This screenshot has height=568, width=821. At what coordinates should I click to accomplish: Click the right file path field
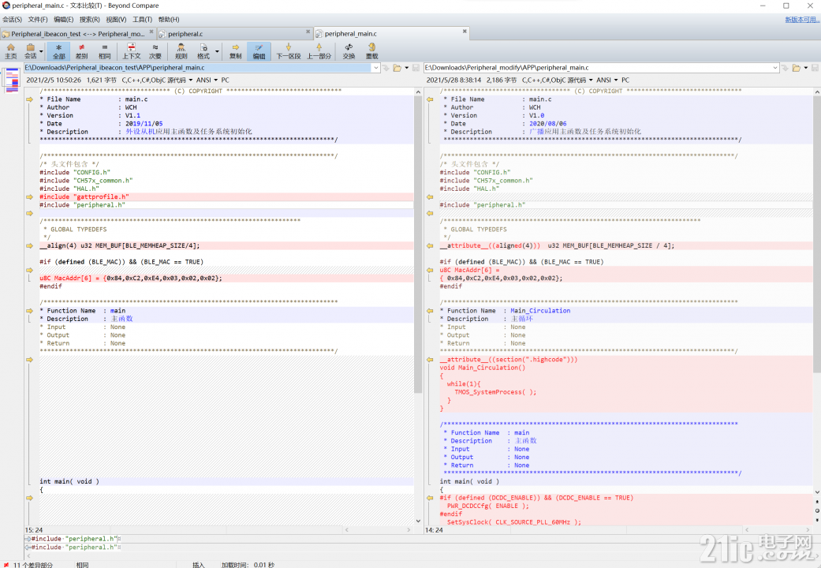[x=598, y=68]
